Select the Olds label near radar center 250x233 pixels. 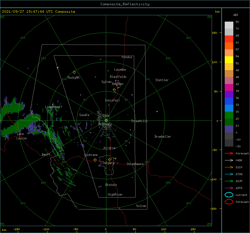(106, 116)
